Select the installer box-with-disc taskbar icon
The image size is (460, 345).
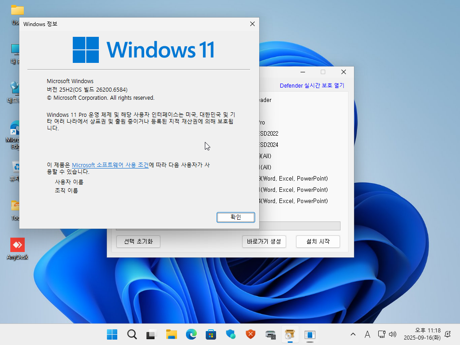coord(290,334)
